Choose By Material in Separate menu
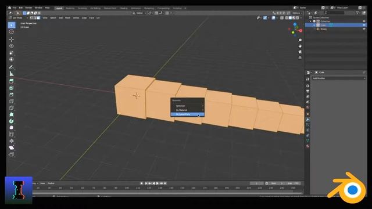 [187, 110]
